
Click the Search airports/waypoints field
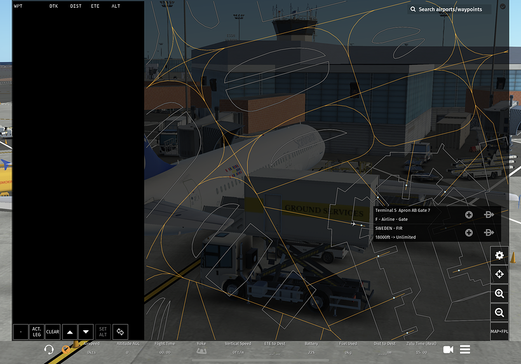click(x=450, y=10)
